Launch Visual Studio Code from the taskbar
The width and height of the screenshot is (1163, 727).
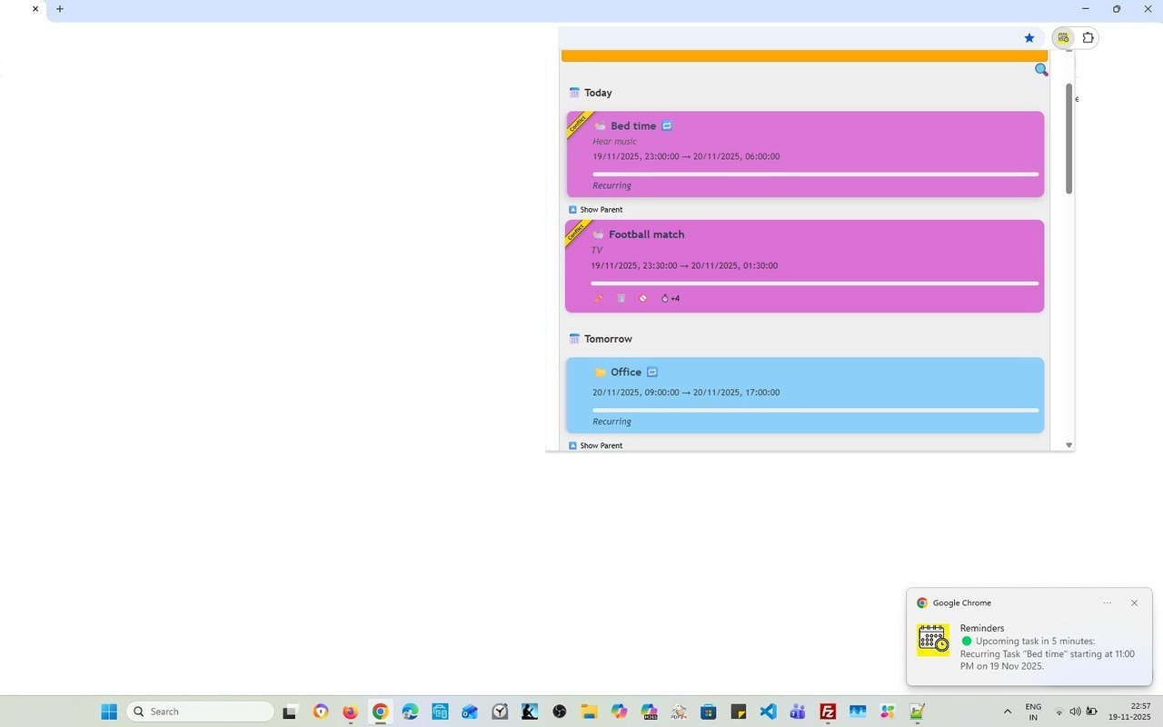tap(768, 712)
